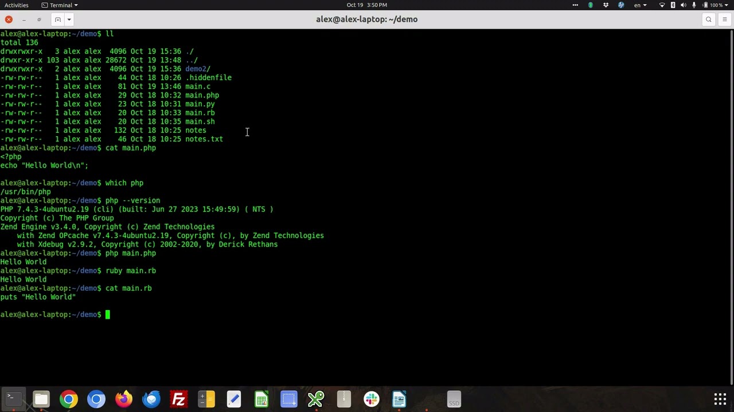
Task: Click the green cursor at the last prompt
Action: (107, 314)
